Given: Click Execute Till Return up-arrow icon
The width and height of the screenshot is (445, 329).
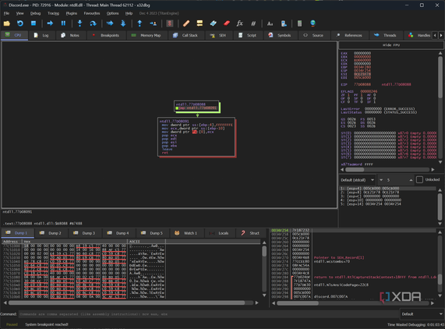Looking at the screenshot, I should point(140,23).
